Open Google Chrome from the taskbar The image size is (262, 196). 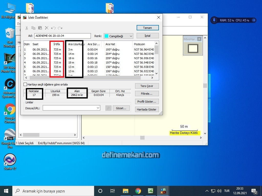138,191
